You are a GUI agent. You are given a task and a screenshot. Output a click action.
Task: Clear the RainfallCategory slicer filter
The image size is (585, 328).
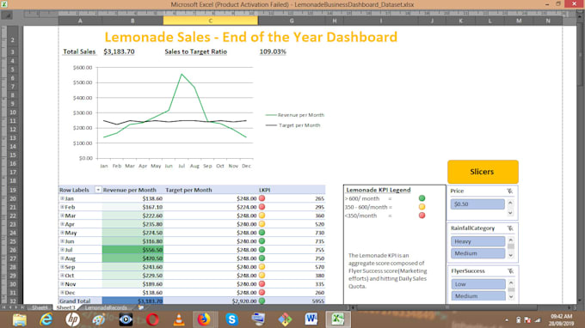pos(509,228)
